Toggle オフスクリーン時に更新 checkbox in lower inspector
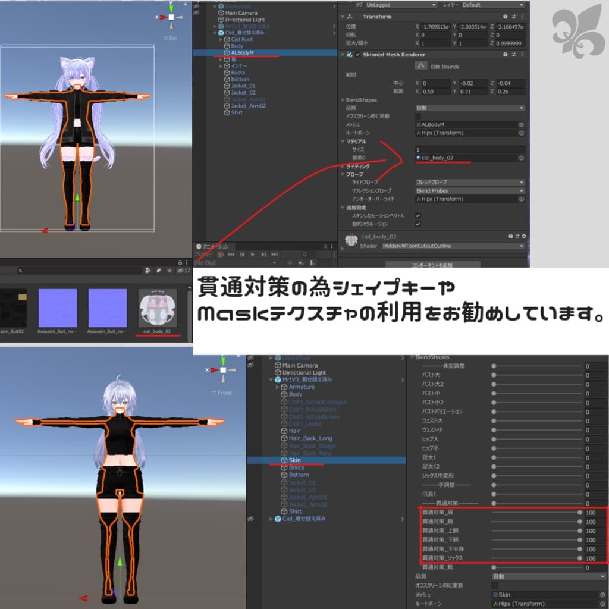This screenshot has height=609, width=609. click(x=494, y=585)
